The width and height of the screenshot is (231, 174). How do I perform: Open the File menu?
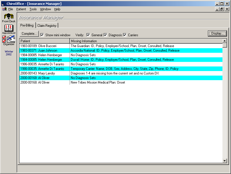point(11,9)
